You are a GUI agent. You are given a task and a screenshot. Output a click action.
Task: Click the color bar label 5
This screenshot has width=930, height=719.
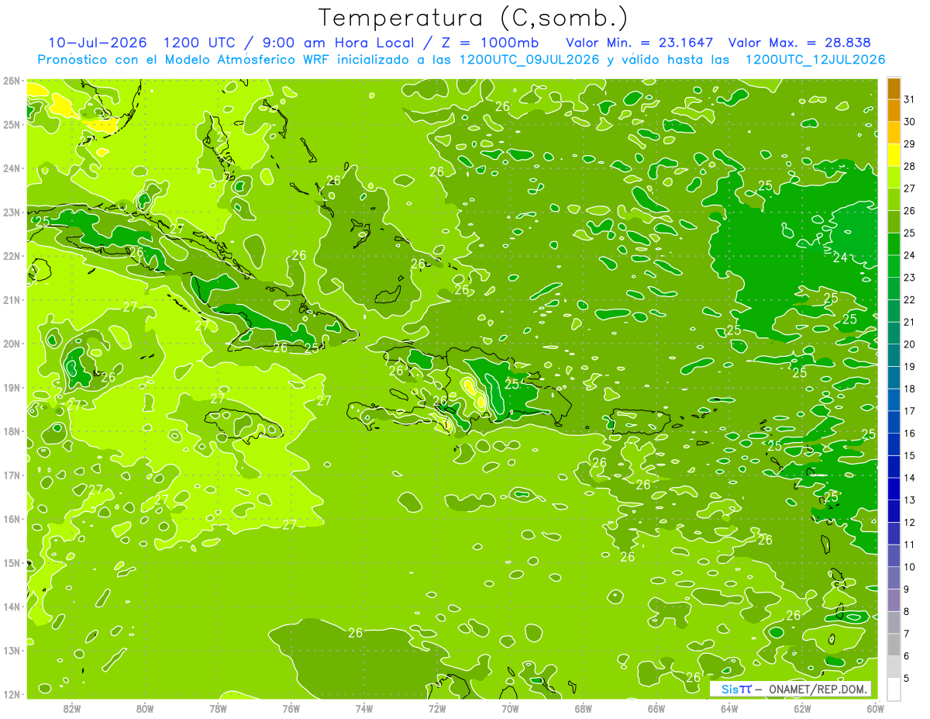[907, 679]
